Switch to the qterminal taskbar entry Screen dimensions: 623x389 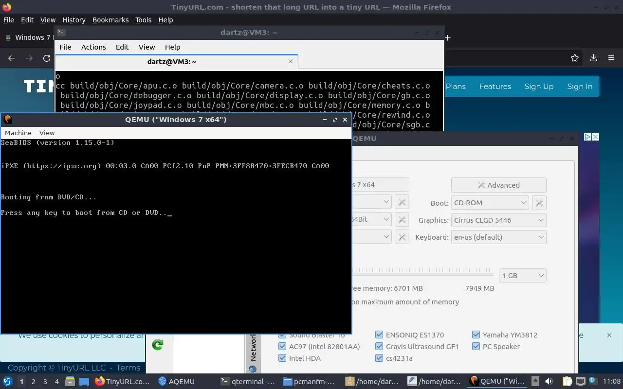[248, 381]
